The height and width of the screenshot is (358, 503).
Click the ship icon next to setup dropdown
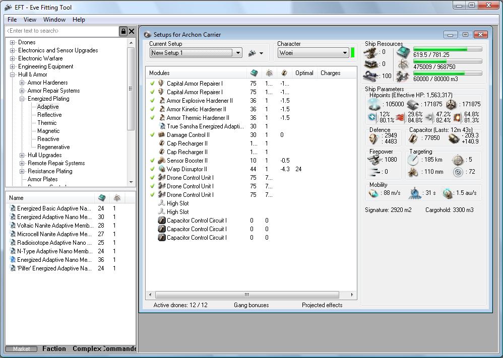pyautogui.click(x=252, y=53)
